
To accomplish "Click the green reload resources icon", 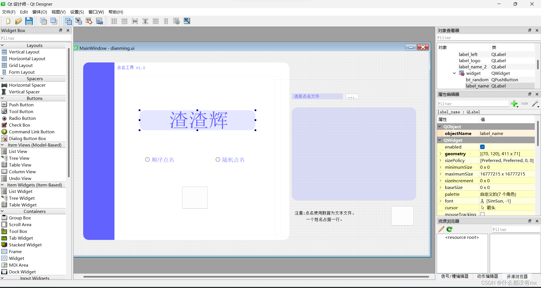I will [x=449, y=229].
